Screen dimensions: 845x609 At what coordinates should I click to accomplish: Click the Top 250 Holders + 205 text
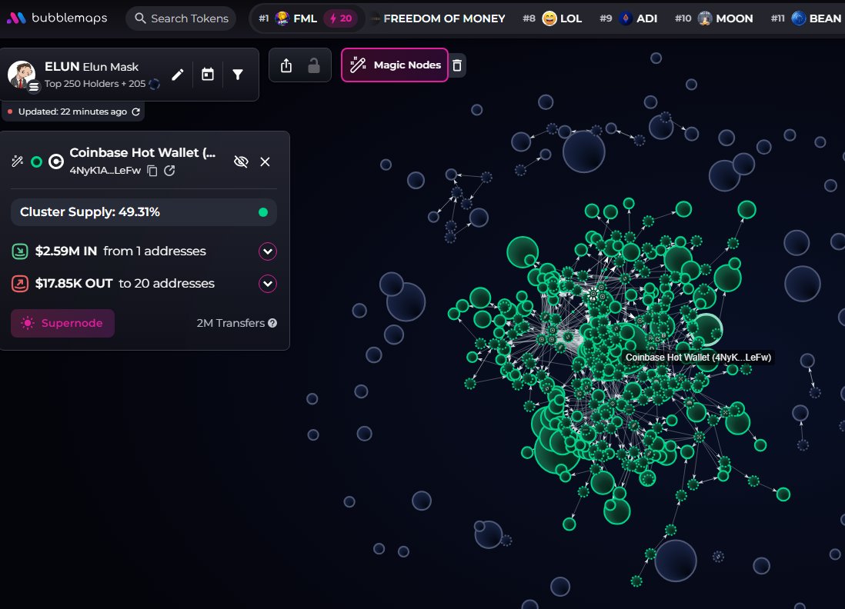pyautogui.click(x=95, y=84)
